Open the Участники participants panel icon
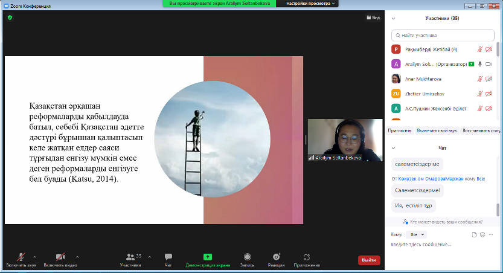 click(x=130, y=257)
